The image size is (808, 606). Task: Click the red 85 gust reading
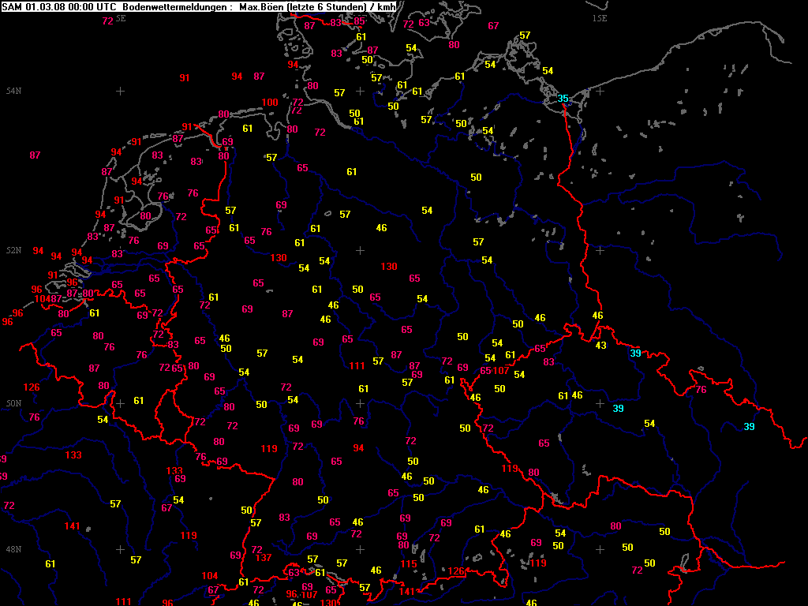click(360, 21)
